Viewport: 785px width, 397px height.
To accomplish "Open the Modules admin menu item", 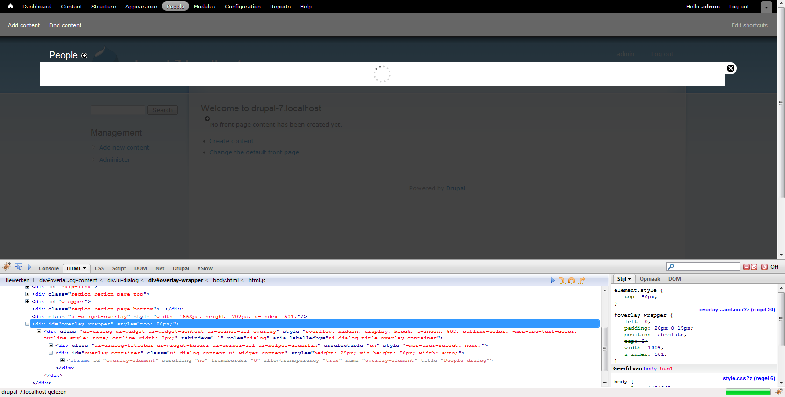I will [x=205, y=7].
